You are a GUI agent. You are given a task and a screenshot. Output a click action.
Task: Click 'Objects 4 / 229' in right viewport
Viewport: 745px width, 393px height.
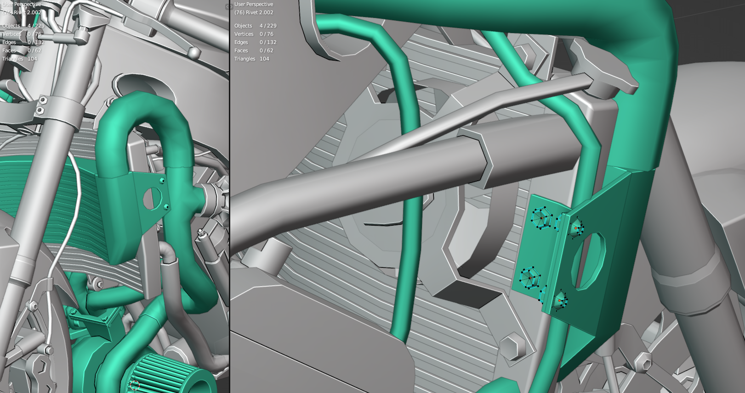point(255,26)
